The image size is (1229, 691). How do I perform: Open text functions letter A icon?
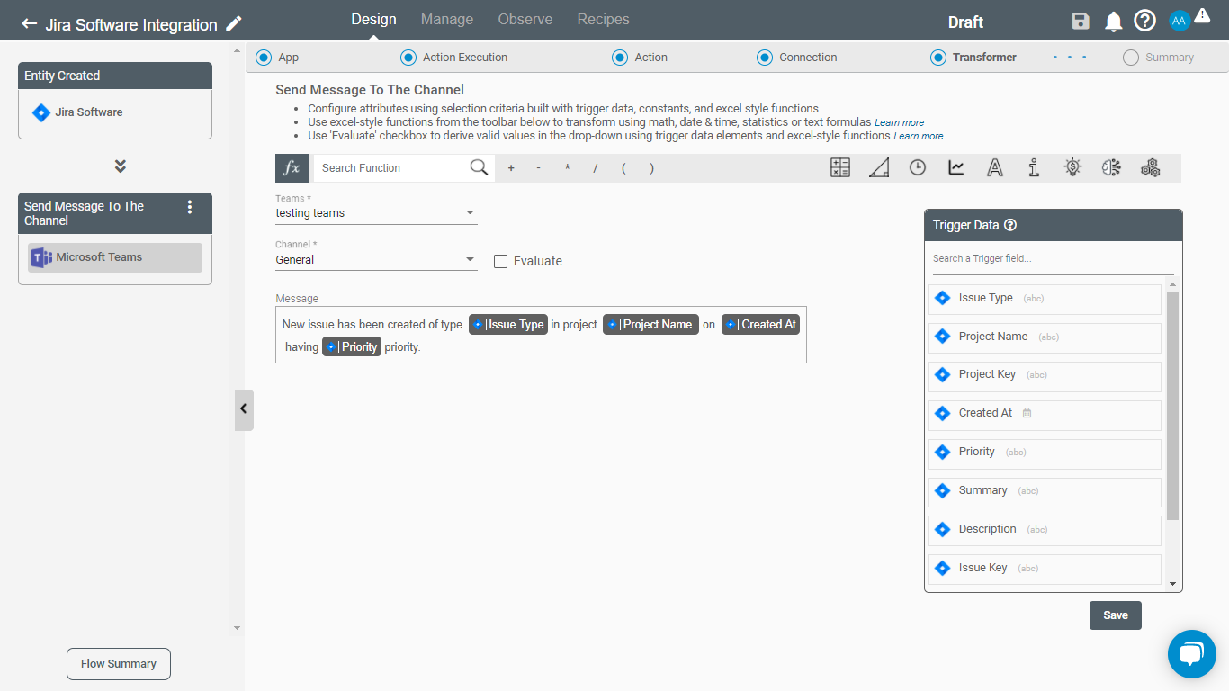[995, 167]
